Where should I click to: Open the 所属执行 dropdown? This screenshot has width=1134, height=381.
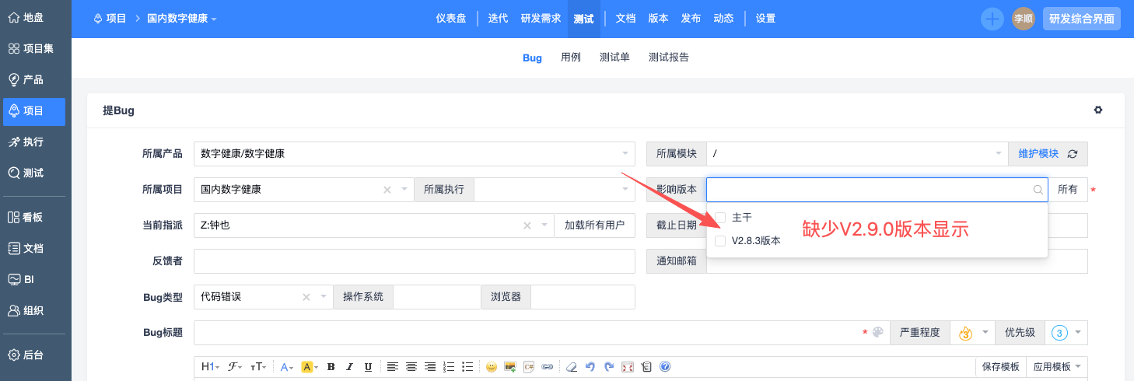tap(555, 190)
